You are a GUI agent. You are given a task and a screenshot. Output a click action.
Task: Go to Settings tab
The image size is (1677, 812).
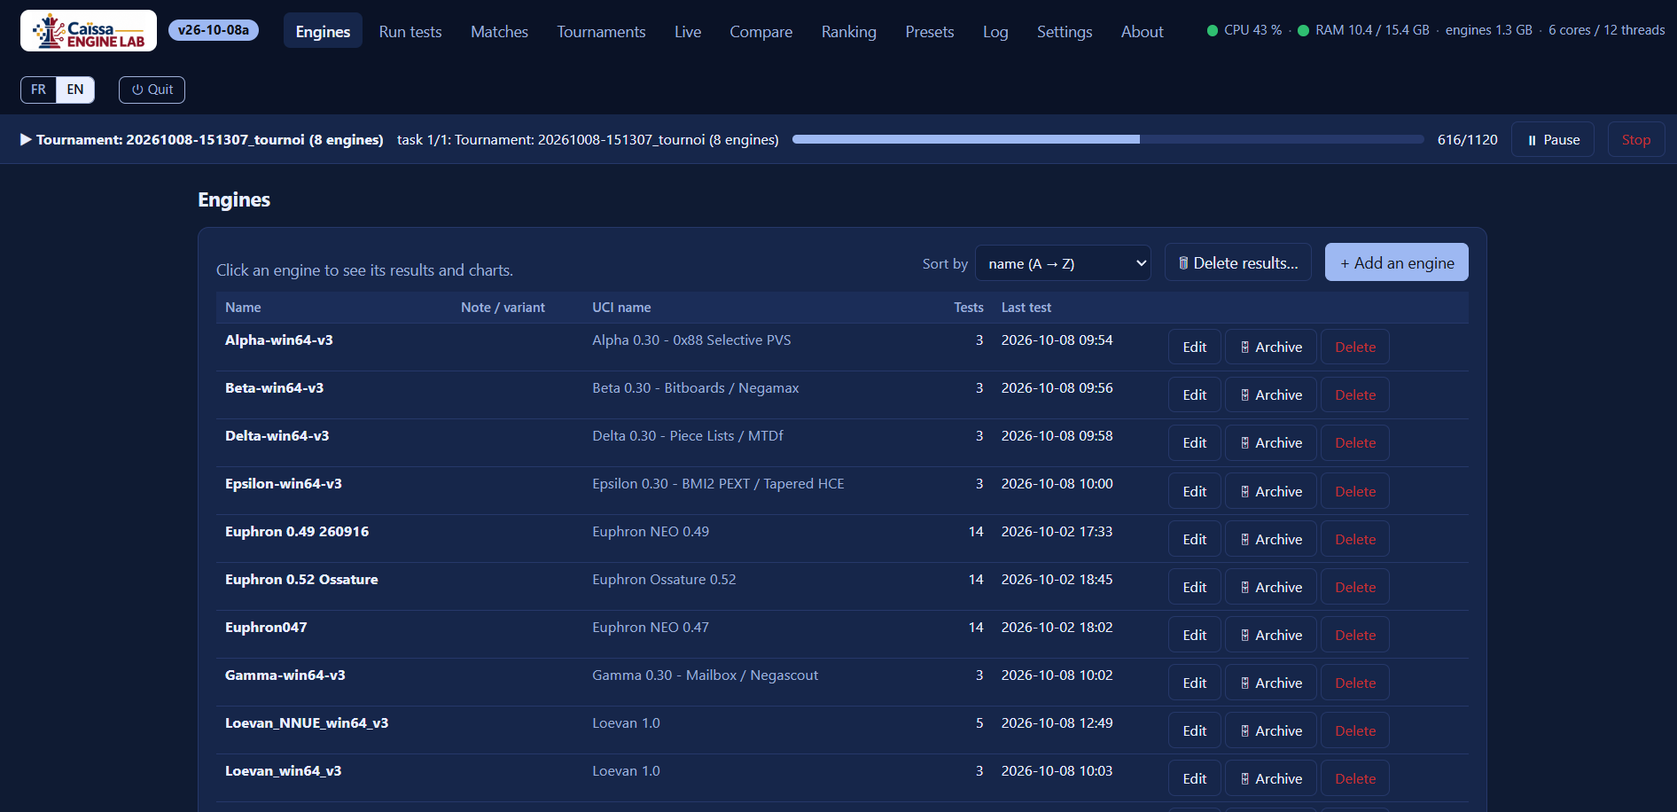point(1065,31)
